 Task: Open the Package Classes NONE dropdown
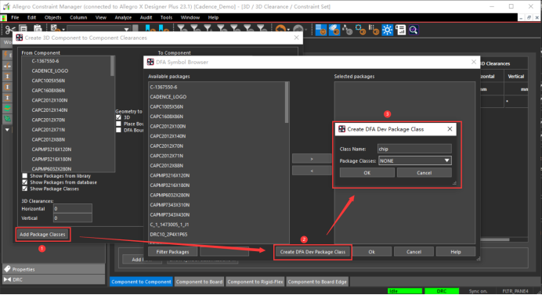pos(415,160)
